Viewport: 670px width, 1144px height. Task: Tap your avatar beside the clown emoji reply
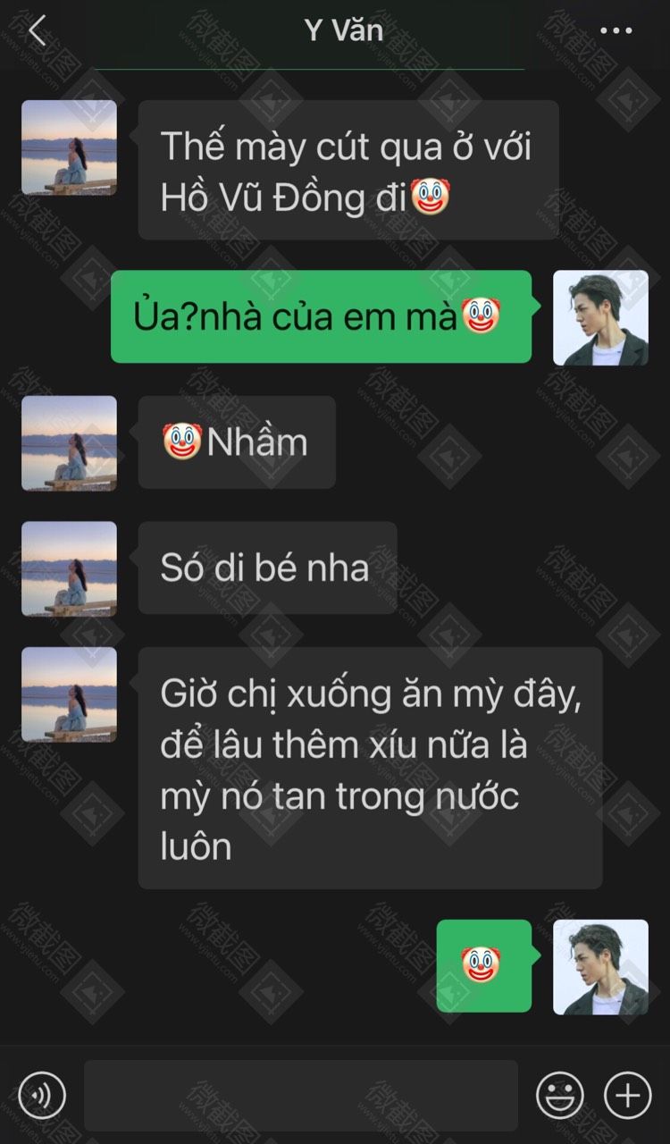[600, 967]
